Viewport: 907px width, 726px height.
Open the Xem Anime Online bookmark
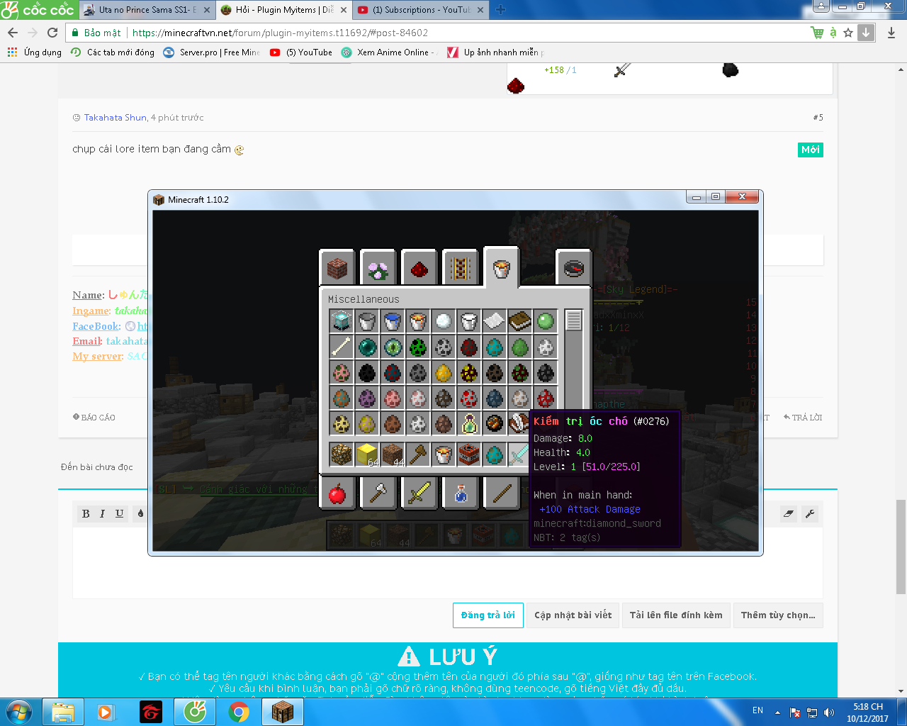pos(390,52)
